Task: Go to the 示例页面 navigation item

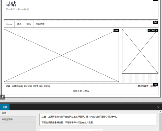Action: point(40,24)
